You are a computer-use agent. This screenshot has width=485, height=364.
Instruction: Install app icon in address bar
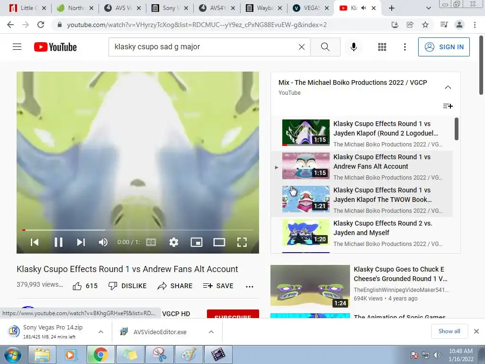pos(395,25)
